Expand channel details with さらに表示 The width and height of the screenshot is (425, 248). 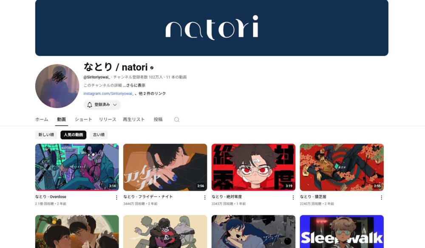(136, 85)
